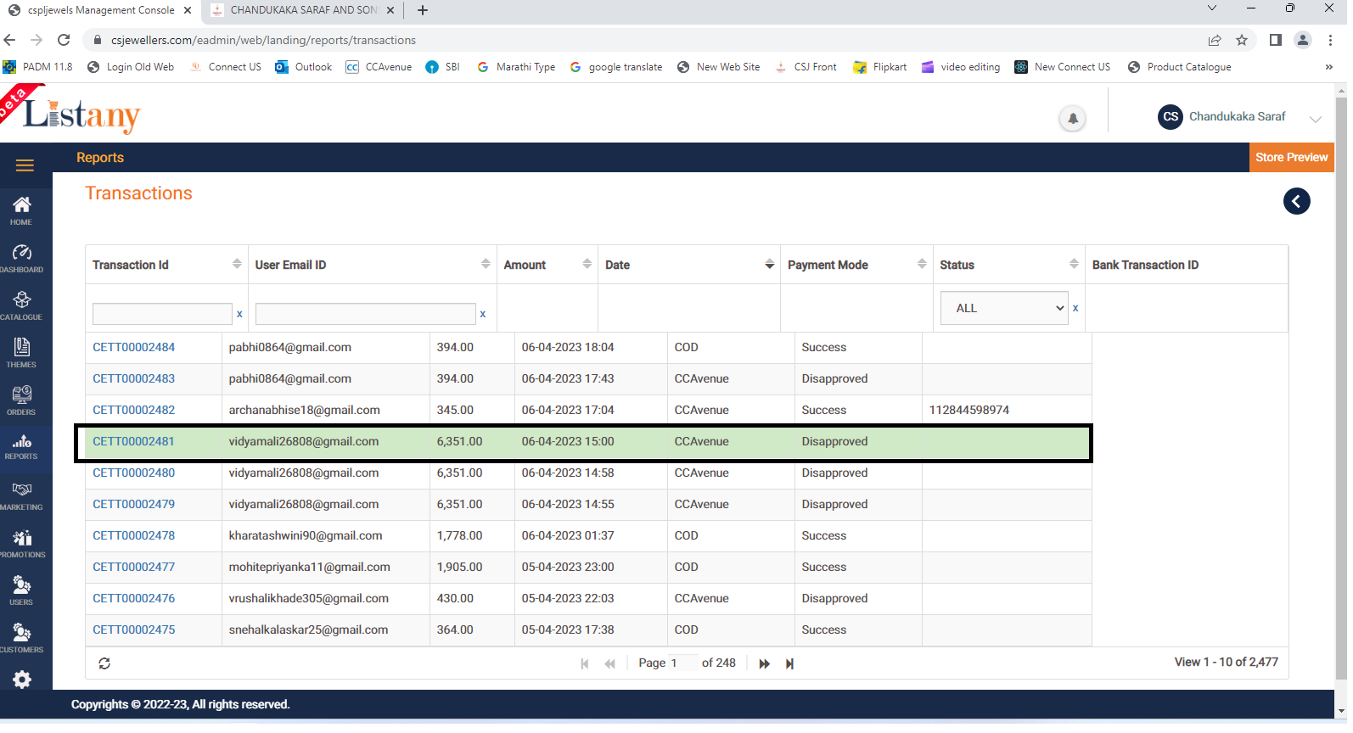Clear the Transaction Id filter
The width and height of the screenshot is (1353, 733).
coord(239,314)
